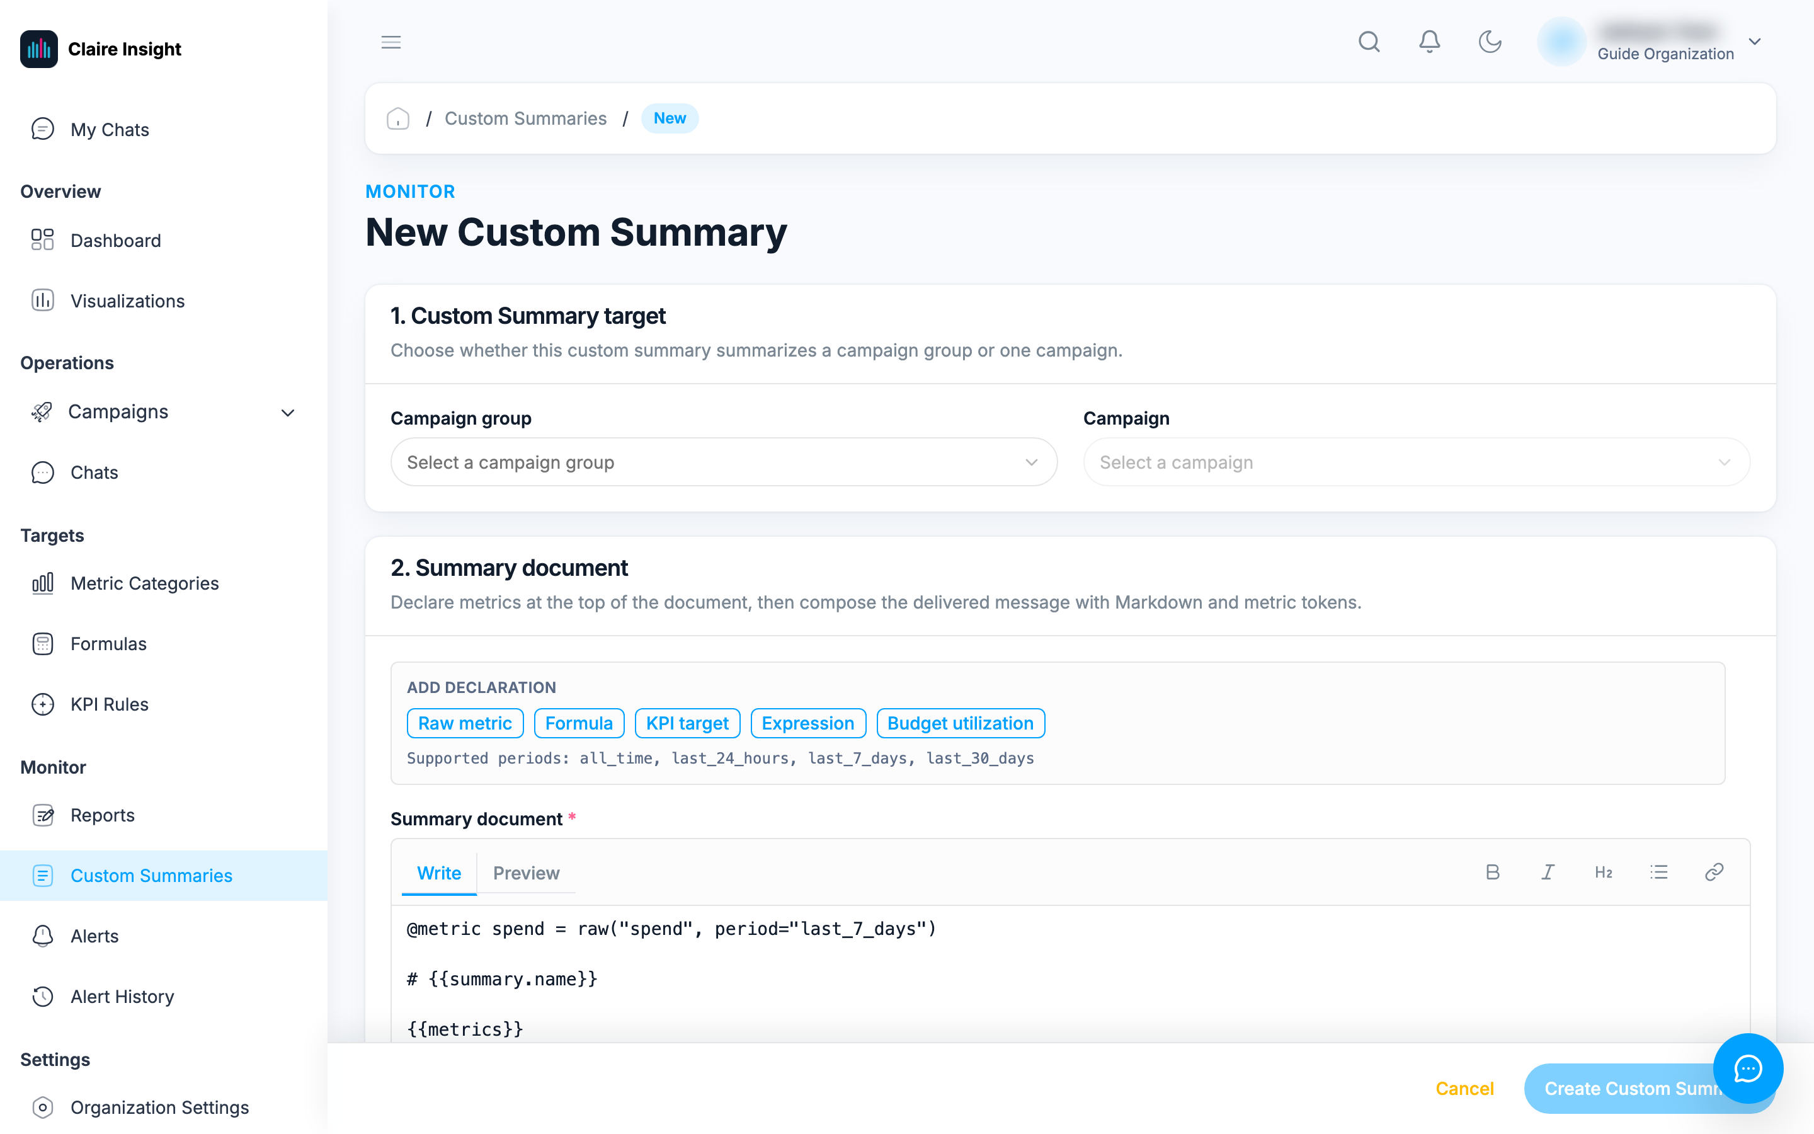The image size is (1814, 1134).
Task: Insert bulleted list in editor
Action: pos(1659,873)
